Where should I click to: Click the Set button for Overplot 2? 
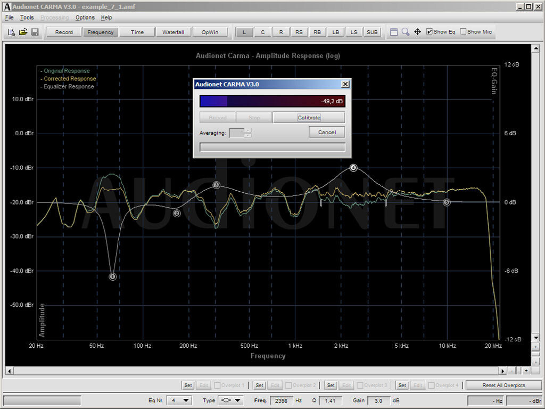[259, 386]
